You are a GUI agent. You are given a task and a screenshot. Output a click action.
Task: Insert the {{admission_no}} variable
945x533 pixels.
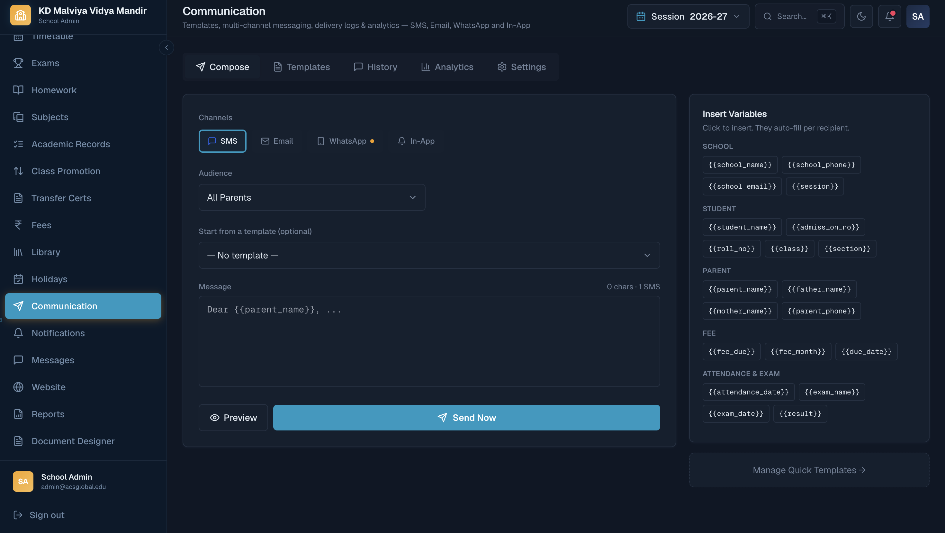825,227
